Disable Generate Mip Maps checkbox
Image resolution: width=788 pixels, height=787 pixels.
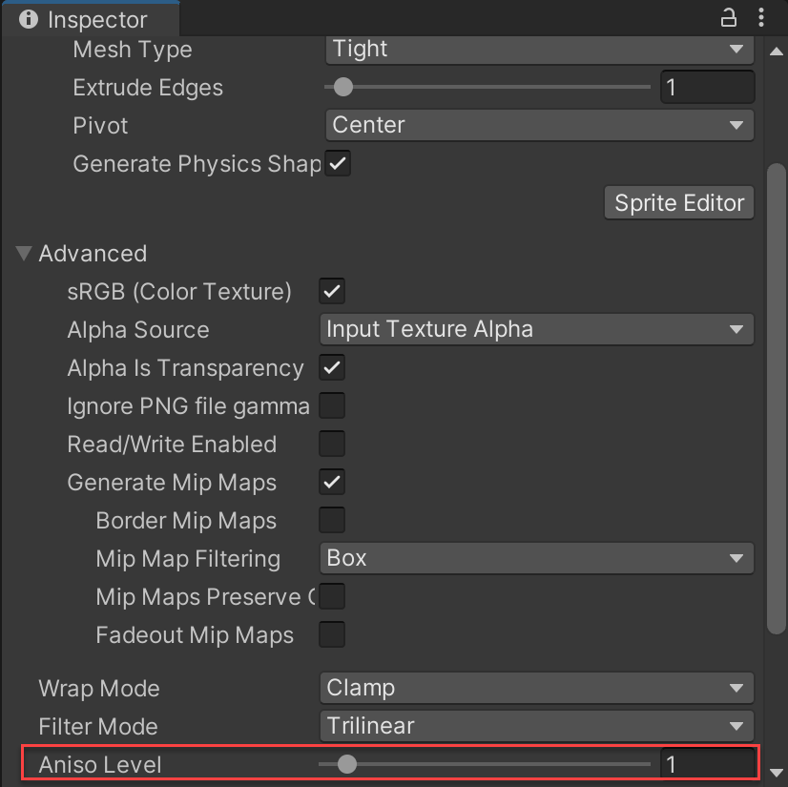tap(332, 482)
